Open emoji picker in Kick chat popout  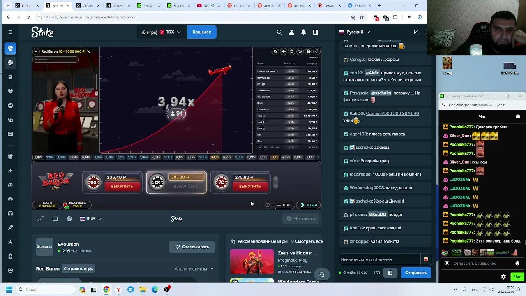coord(517,264)
